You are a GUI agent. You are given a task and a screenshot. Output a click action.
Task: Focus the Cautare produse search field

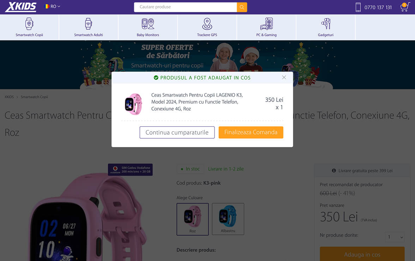[x=185, y=7]
